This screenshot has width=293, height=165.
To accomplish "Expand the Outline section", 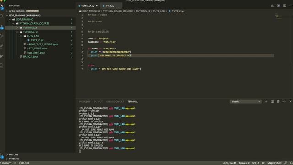I will 40,155.
